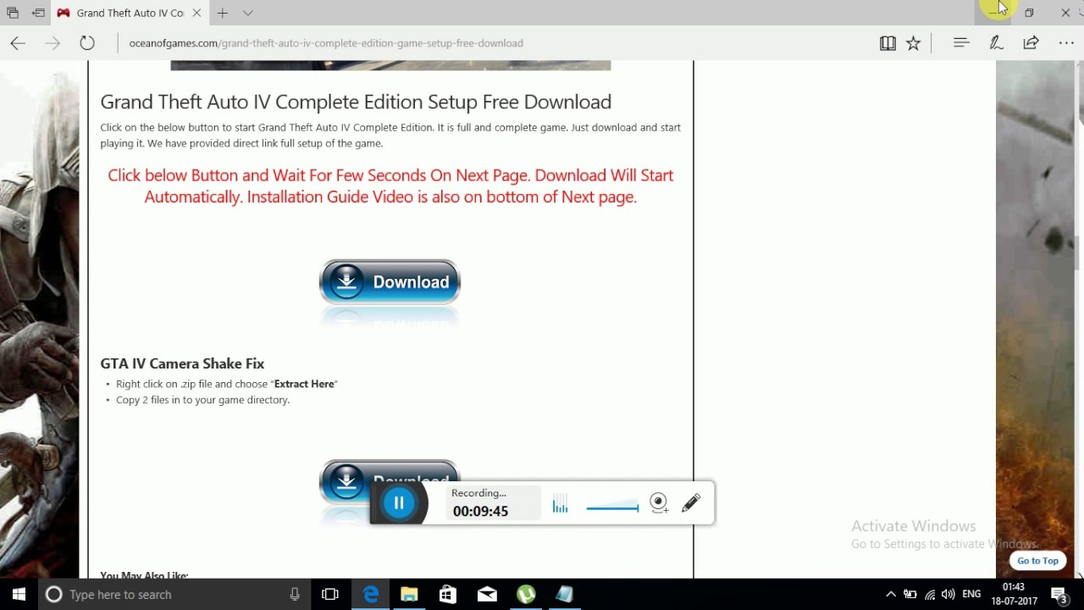Show tab previews chevron
Screen dimensions: 1084x610
[x=247, y=13]
